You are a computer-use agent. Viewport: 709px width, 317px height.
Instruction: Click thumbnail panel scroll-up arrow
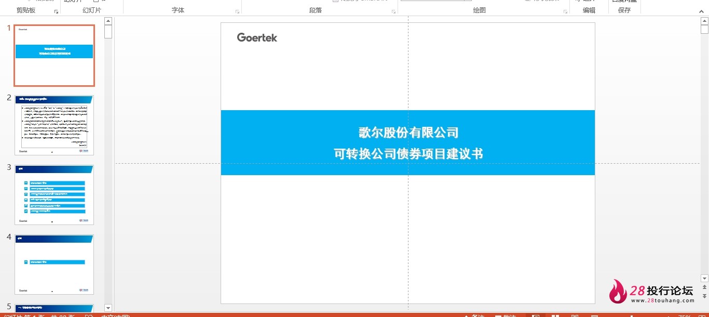(x=108, y=21)
